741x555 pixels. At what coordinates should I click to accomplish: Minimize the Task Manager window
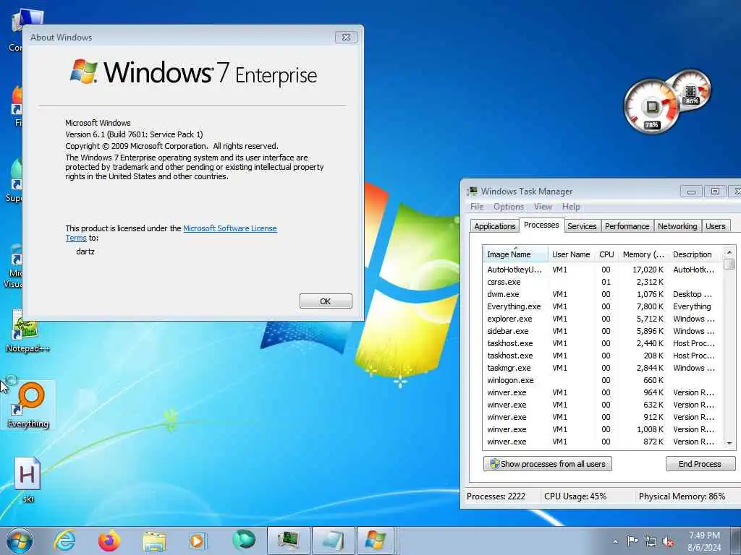(691, 191)
